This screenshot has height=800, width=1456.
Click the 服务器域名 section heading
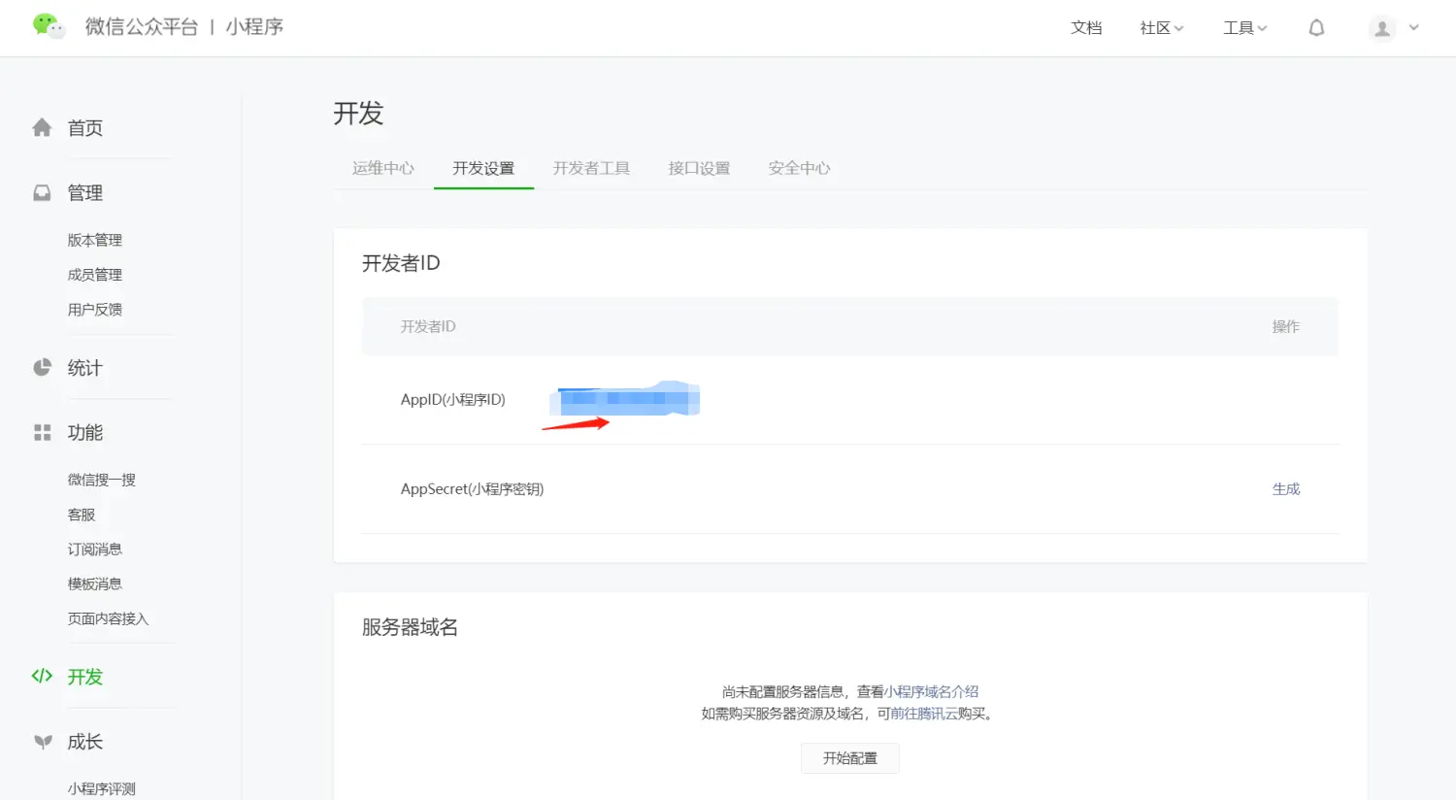coord(410,627)
